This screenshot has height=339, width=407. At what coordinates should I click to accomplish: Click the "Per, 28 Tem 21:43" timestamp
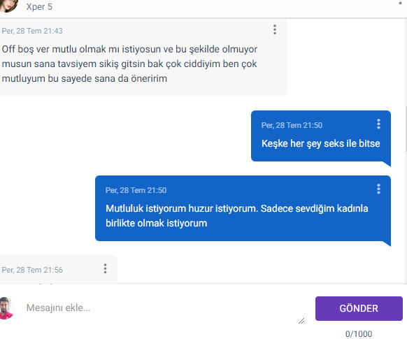point(32,31)
